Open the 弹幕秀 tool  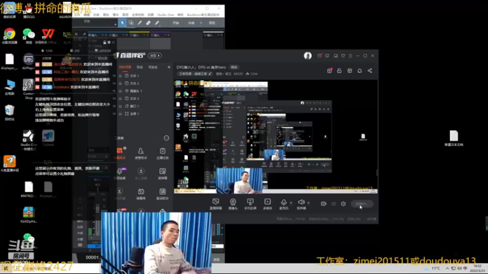point(141,194)
